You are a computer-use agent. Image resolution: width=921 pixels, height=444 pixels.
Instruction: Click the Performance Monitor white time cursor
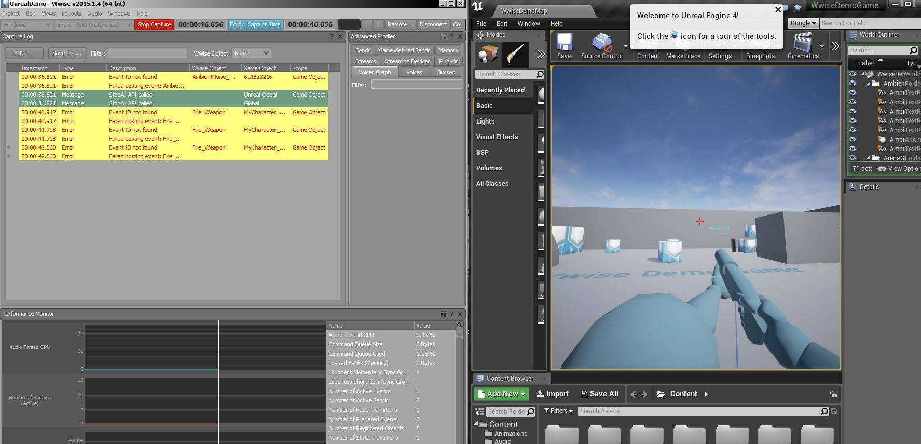coord(218,382)
